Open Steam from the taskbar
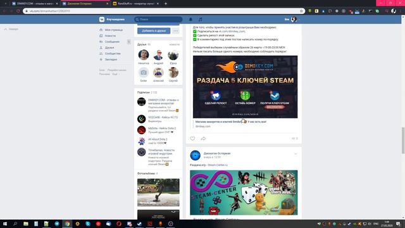Screen dimensions: 405x228 pos(139,224)
